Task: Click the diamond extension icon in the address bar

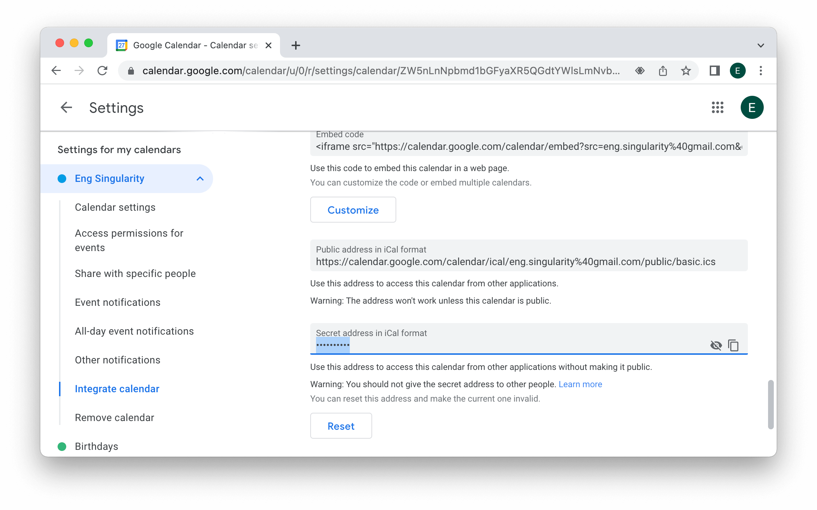Action: [x=640, y=71]
